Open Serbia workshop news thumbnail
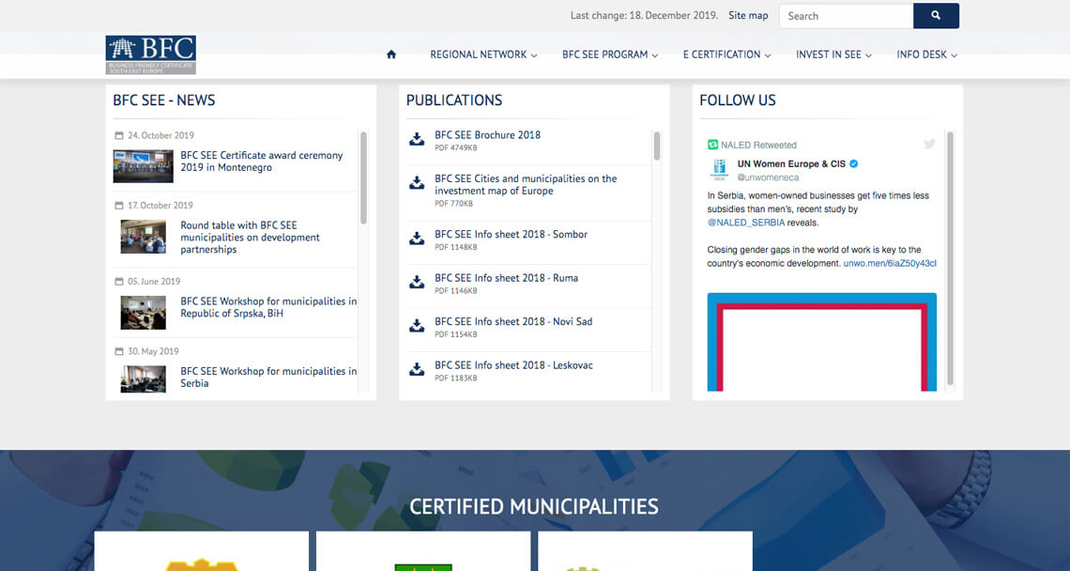This screenshot has height=571, width=1070. tap(144, 379)
